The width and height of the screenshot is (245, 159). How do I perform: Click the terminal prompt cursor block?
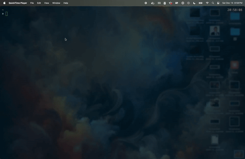(7, 14)
